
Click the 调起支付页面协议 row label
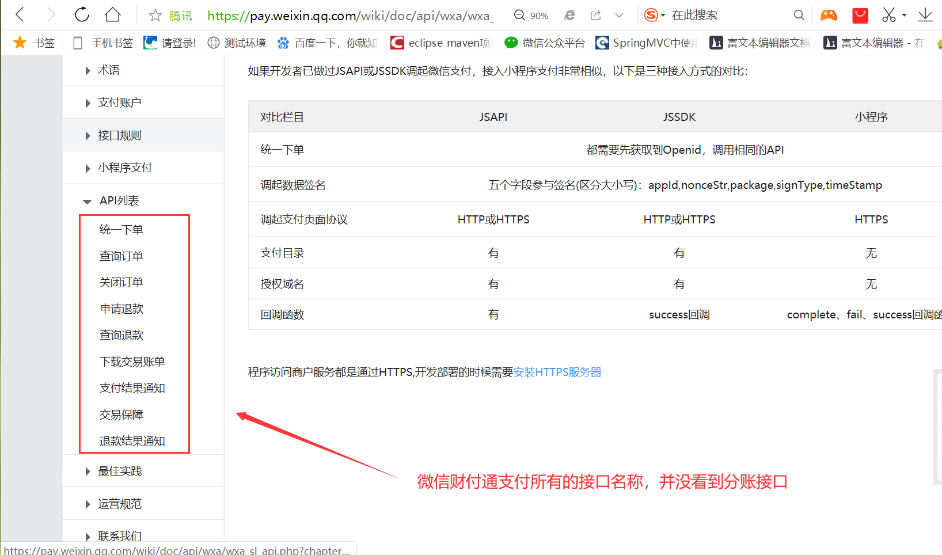click(x=304, y=219)
